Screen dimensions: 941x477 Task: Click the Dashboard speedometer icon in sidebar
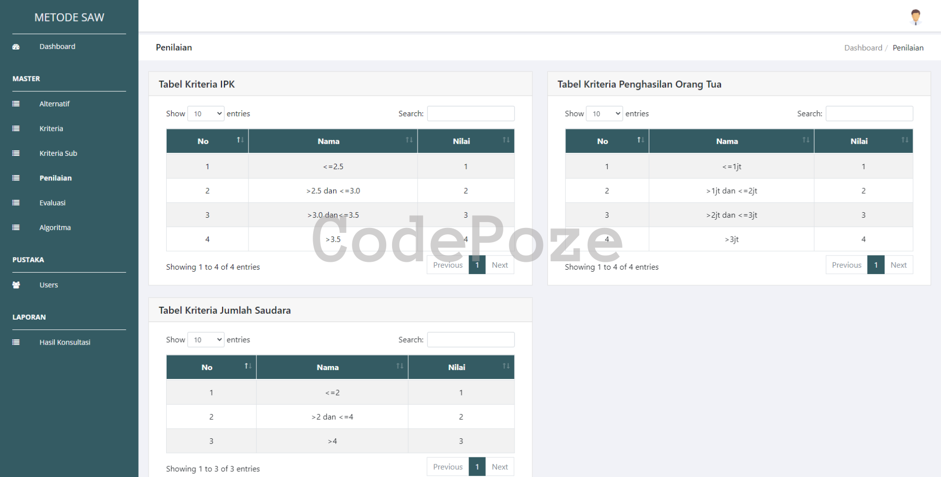pyautogui.click(x=16, y=47)
